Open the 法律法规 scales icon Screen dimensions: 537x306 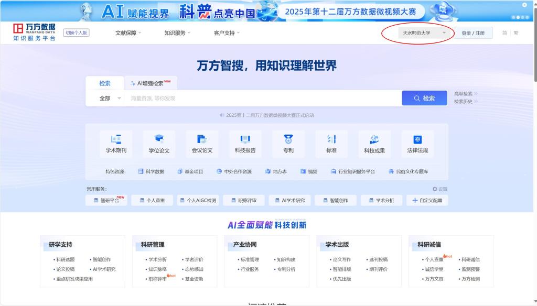click(417, 144)
